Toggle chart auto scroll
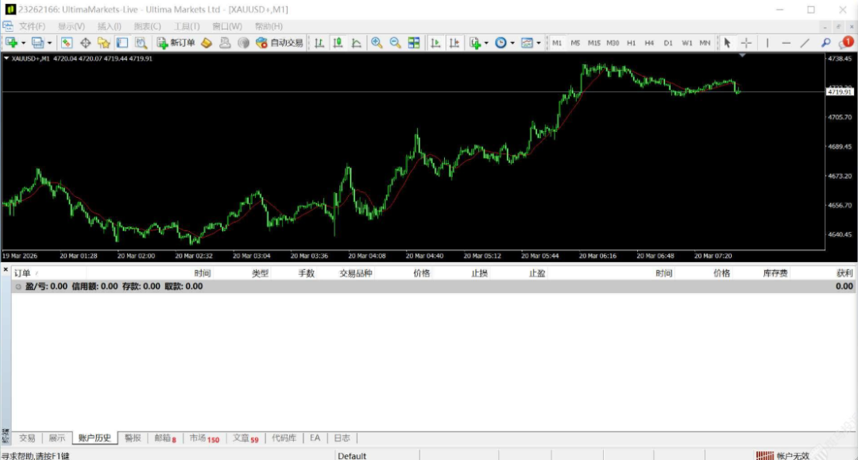The height and width of the screenshot is (460, 858). pyautogui.click(x=435, y=43)
